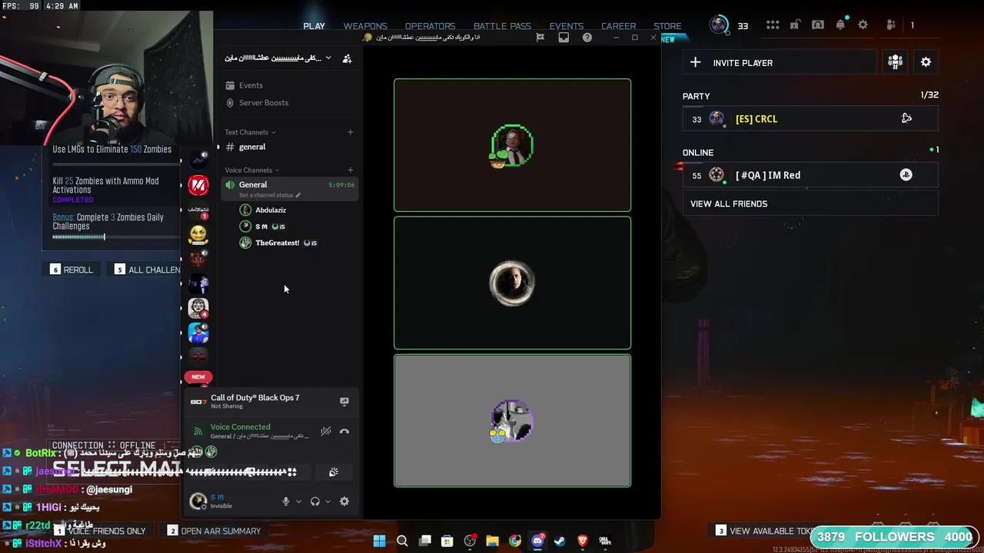Select online friend [#QA] IM Red
The image size is (984, 553).
810,175
